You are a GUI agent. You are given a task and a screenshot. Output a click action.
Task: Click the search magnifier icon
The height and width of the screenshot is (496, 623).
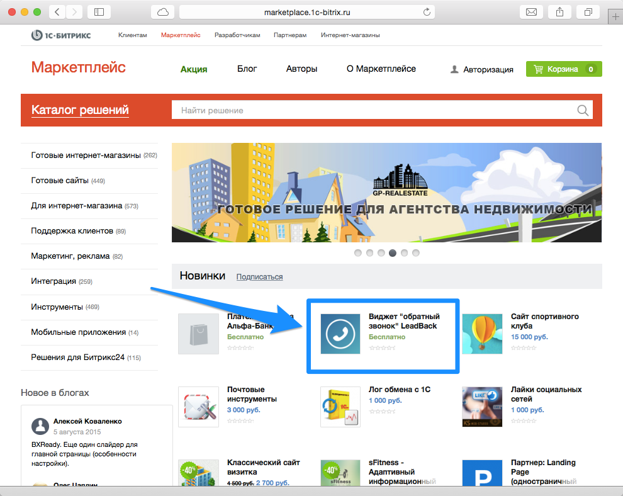[583, 110]
